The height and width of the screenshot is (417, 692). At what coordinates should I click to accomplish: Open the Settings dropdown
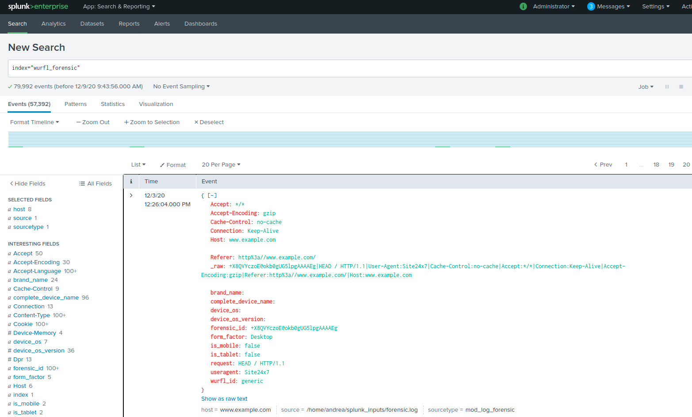click(656, 6)
